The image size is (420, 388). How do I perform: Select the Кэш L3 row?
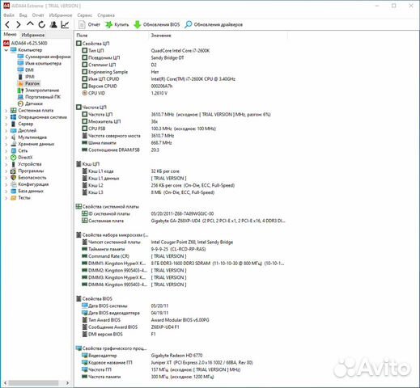148,192
